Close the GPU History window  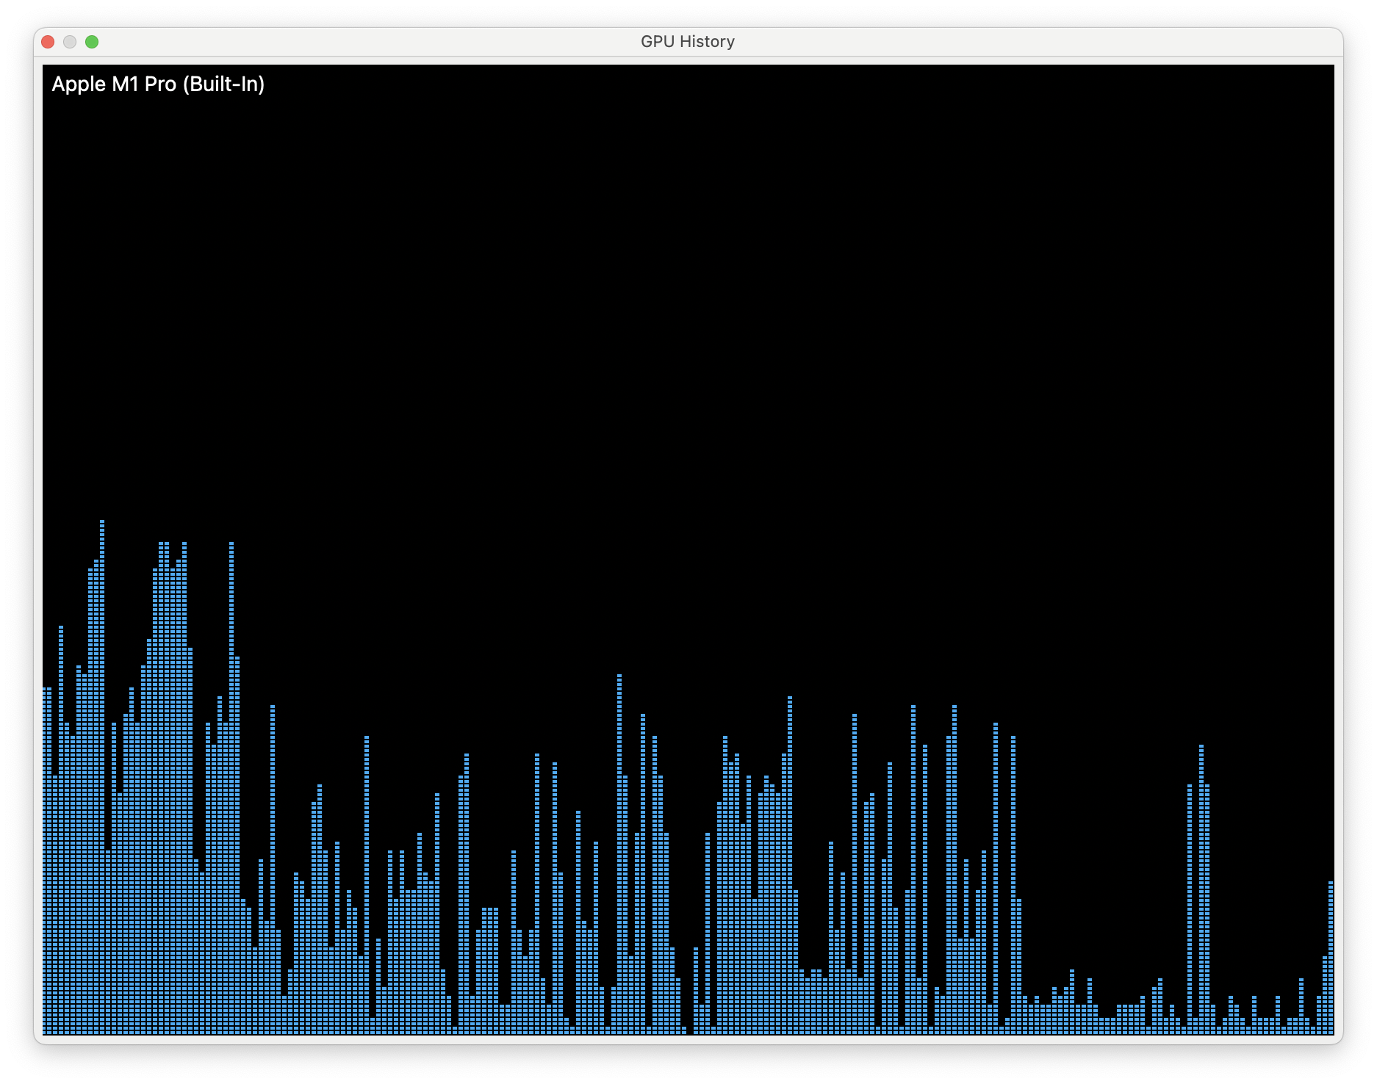click(48, 42)
